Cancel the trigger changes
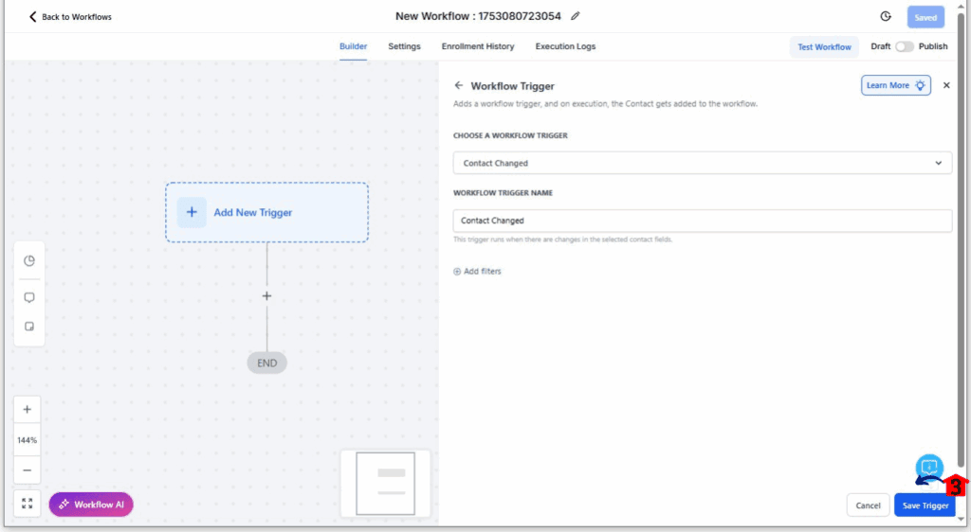 (x=868, y=505)
